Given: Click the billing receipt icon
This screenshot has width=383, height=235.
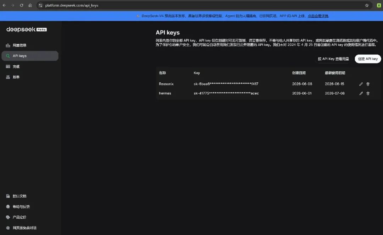Looking at the screenshot, I should coord(8,77).
